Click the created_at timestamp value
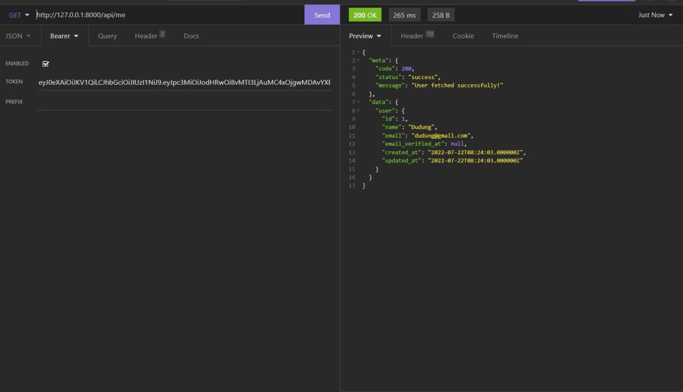This screenshot has width=683, height=392. click(476, 152)
